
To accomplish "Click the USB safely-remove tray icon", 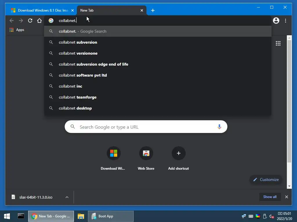I will pos(265,216).
